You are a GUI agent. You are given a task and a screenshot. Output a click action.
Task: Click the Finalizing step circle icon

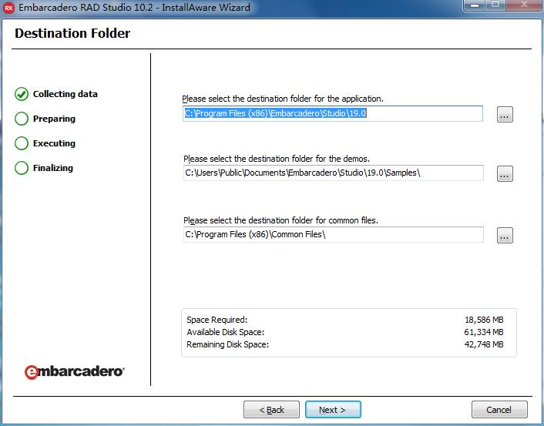click(22, 168)
